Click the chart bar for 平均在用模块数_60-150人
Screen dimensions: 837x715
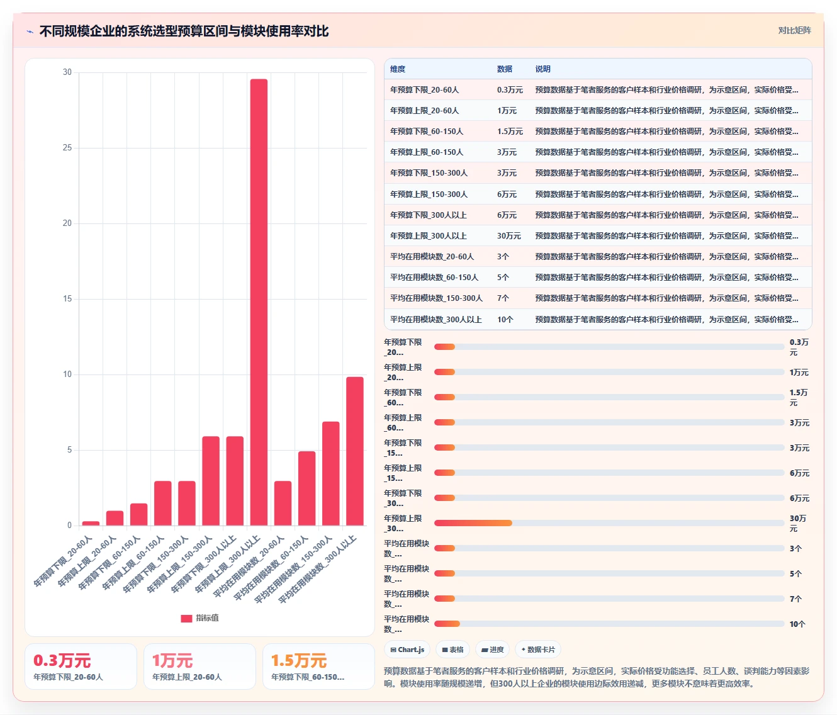pos(307,488)
